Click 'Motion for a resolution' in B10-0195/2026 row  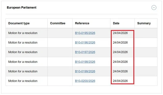(23, 33)
